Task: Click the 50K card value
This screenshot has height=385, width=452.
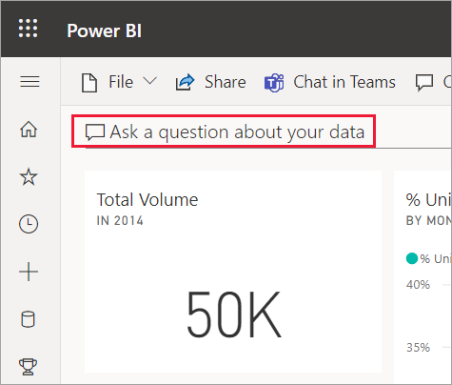Action: click(x=234, y=314)
